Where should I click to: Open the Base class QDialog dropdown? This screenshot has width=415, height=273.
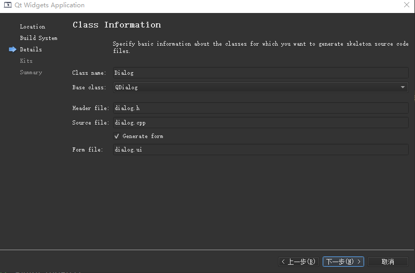[261, 87]
